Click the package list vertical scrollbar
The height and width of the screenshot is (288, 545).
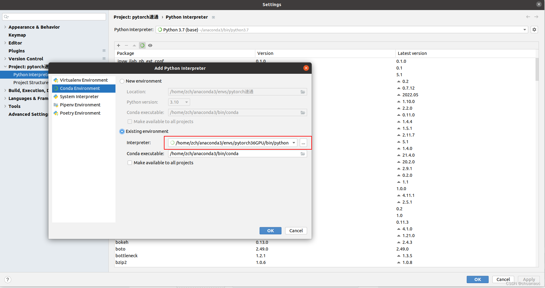coord(537,69)
